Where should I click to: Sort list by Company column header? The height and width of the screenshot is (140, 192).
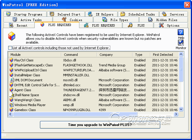click(x=115, y=54)
